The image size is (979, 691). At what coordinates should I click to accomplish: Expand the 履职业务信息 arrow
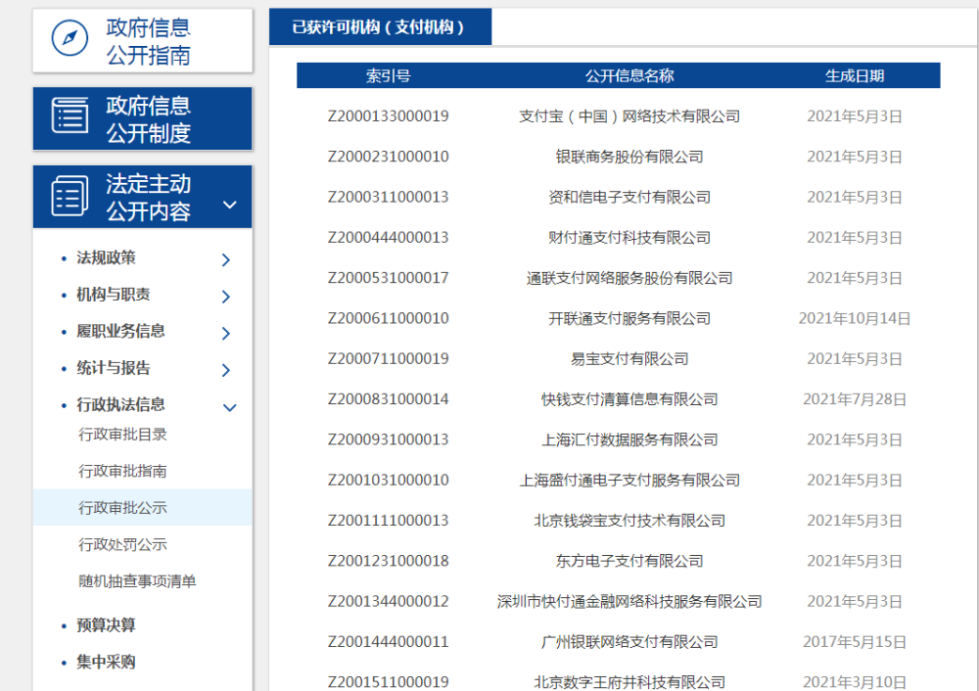tap(226, 334)
